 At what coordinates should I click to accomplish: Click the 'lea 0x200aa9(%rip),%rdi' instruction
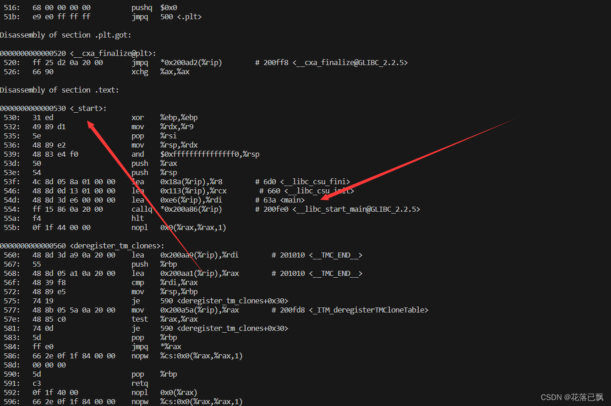click(185, 255)
